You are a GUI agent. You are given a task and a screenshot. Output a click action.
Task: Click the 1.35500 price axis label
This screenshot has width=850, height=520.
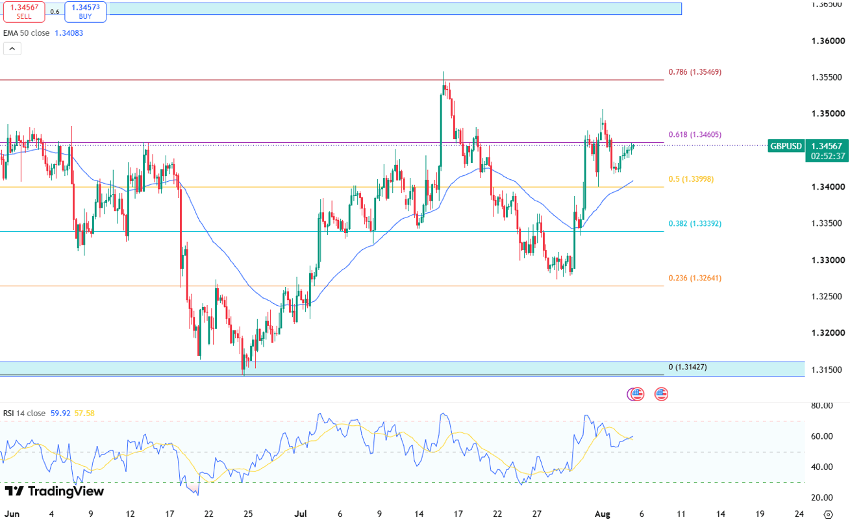[827, 77]
